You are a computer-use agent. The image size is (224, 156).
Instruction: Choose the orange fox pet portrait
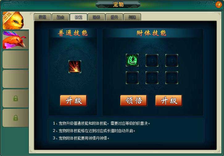click(x=13, y=20)
